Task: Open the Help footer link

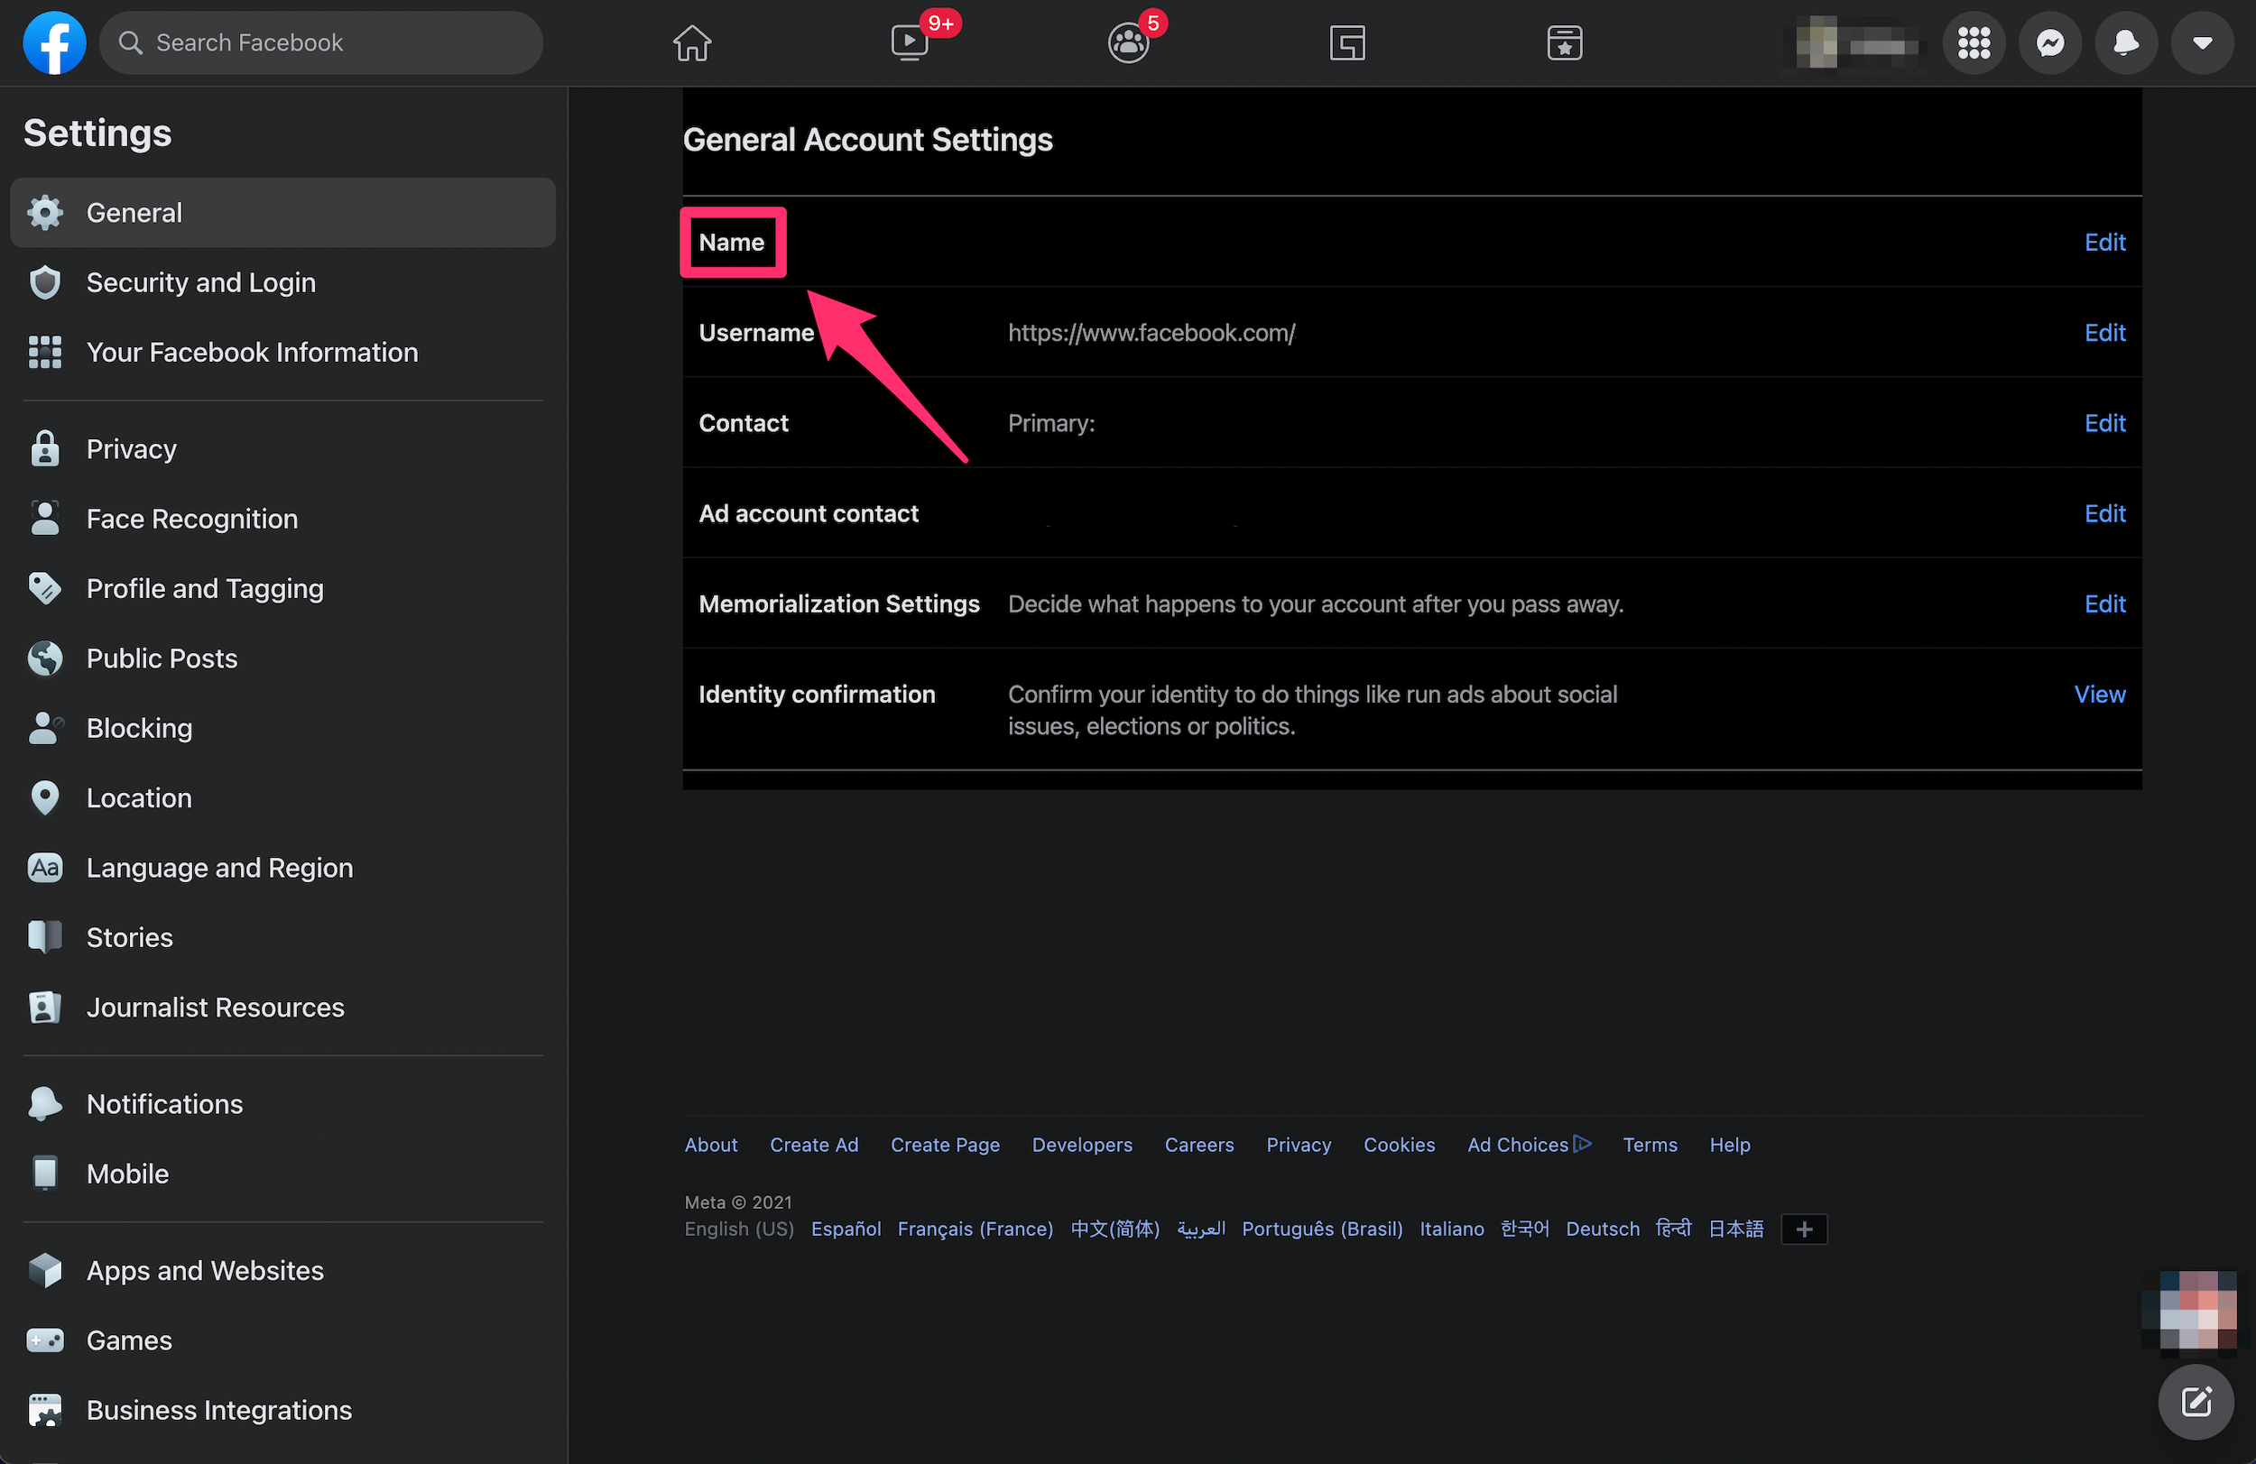Action: 1730,1146
